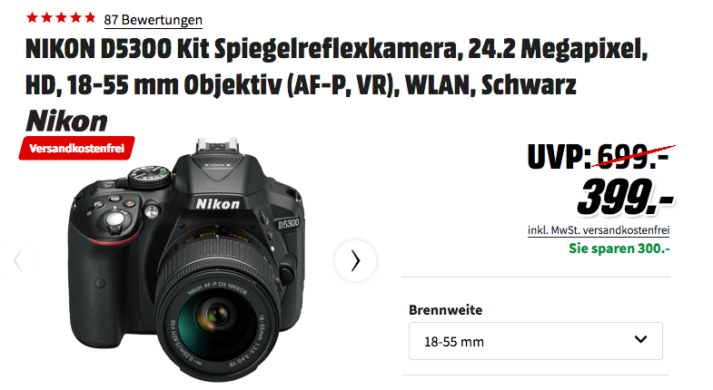The width and height of the screenshot is (713, 390).
Task: Show the next product image with right arrow
Action: tap(355, 260)
